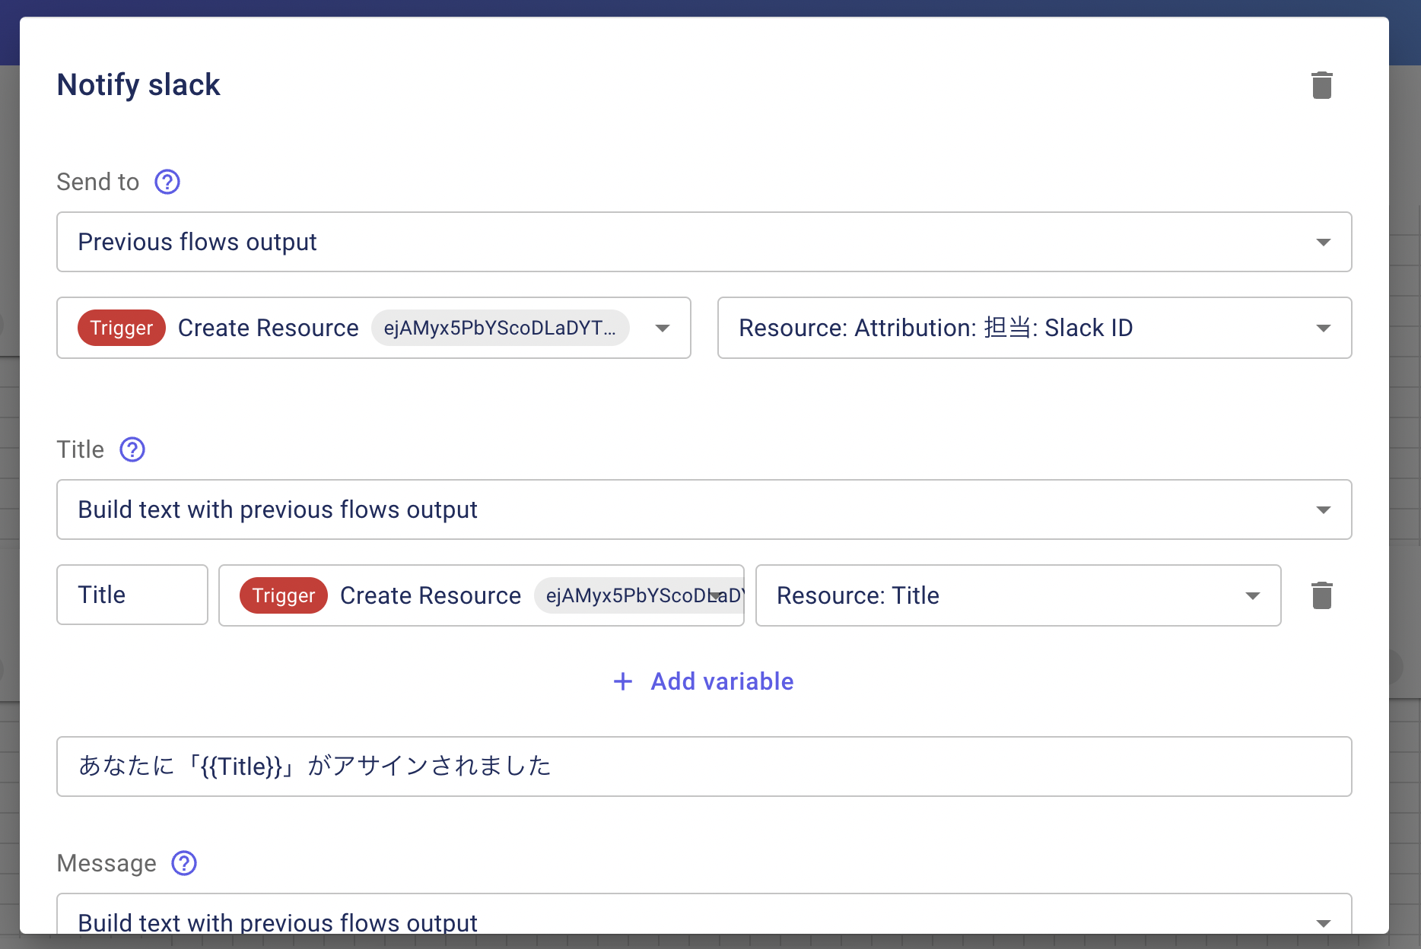Image resolution: width=1421 pixels, height=949 pixels.
Task: Delete the Title variable row
Action: click(1322, 595)
